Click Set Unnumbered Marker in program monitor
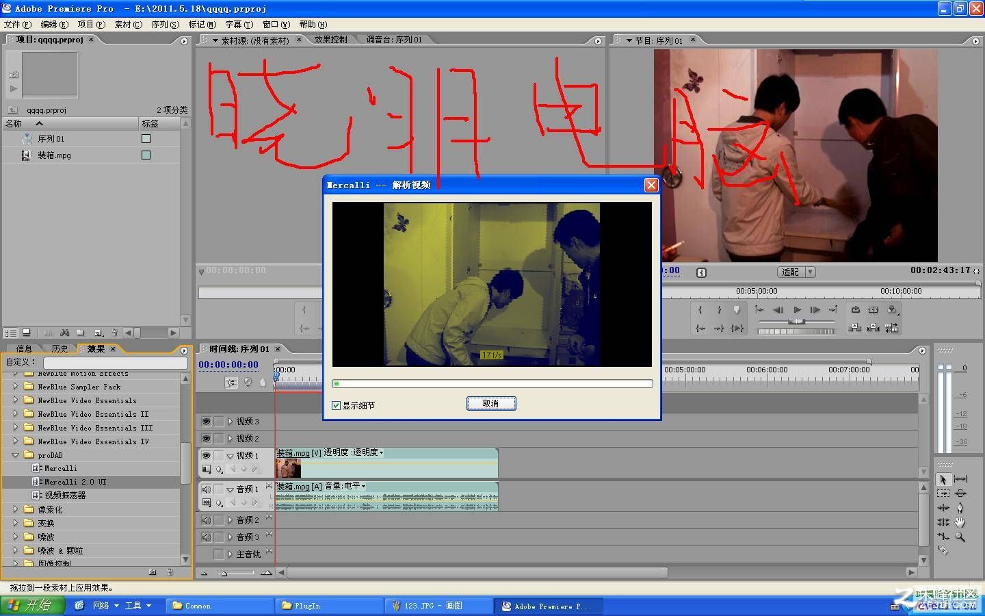The image size is (985, 616). pos(737,310)
